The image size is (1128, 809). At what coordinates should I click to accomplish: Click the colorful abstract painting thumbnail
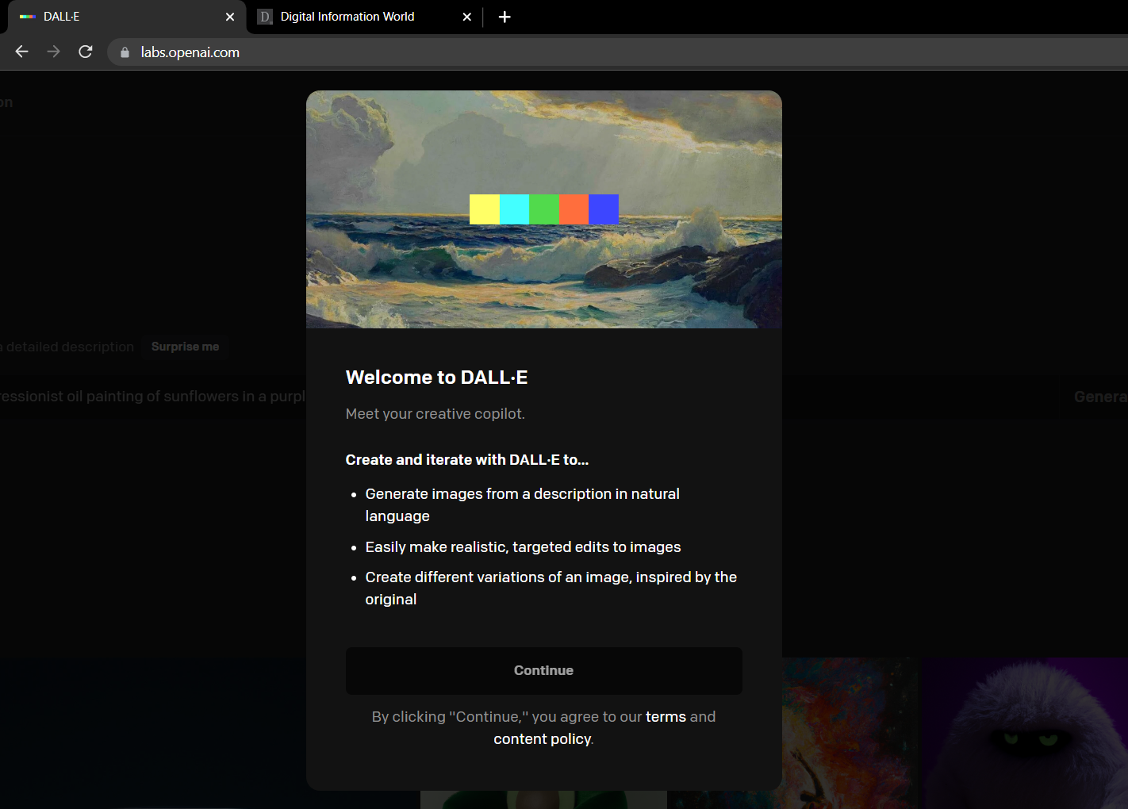click(x=850, y=733)
